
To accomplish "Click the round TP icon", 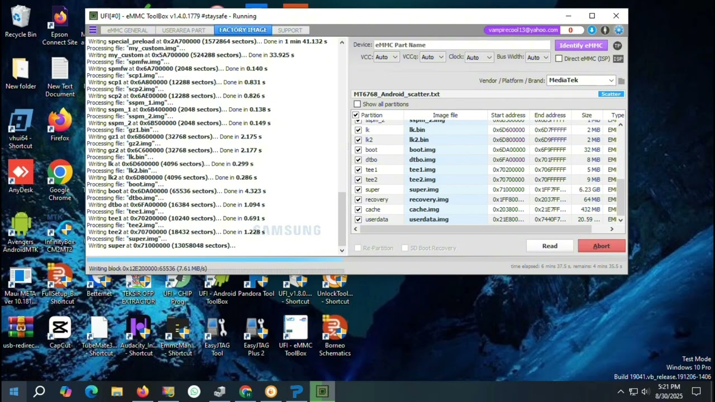I will click(617, 45).
